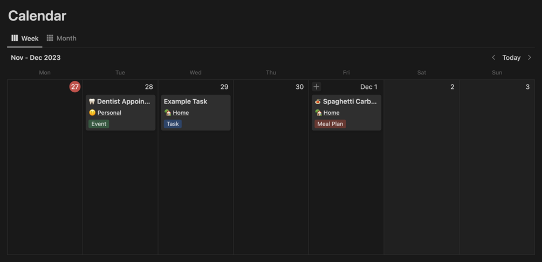Open the Example Task card
542x262 pixels.
pos(186,101)
